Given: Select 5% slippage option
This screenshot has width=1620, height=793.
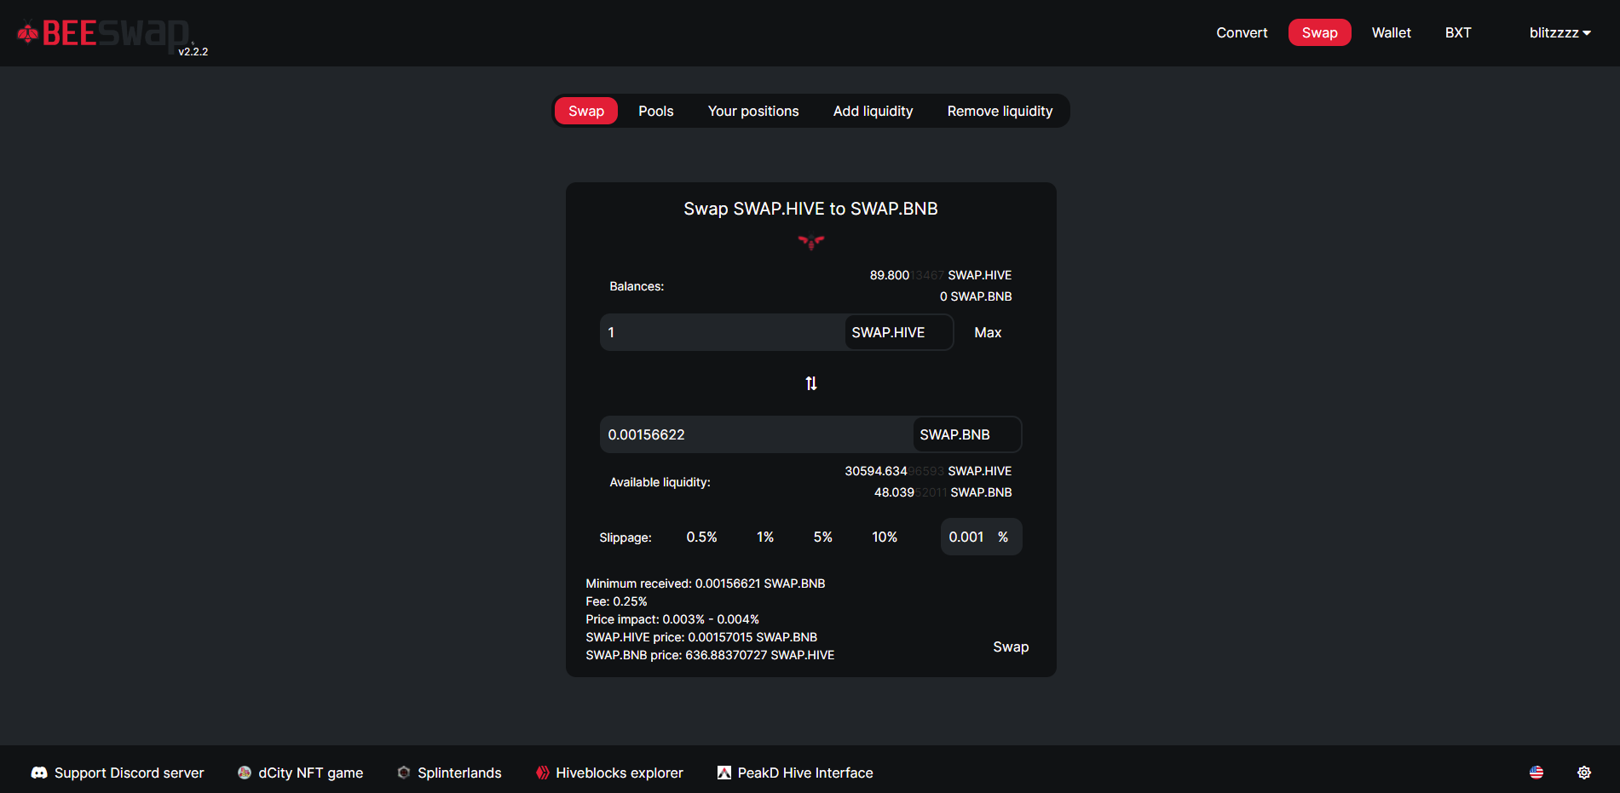Looking at the screenshot, I should click(823, 537).
